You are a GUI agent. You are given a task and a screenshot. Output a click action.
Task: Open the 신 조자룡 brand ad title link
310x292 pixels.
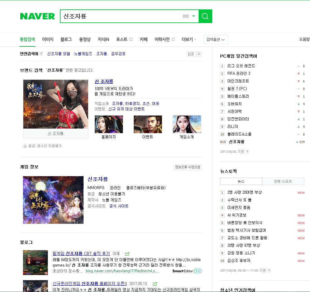104,81
